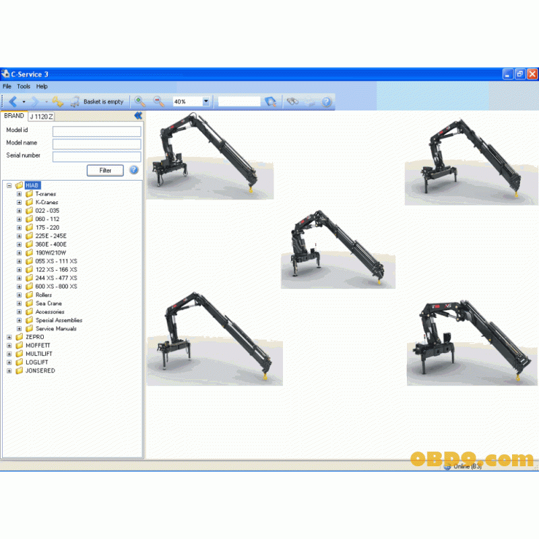The image size is (539, 539).
Task: Open the back history dropdown arrow
Action: (x=24, y=102)
